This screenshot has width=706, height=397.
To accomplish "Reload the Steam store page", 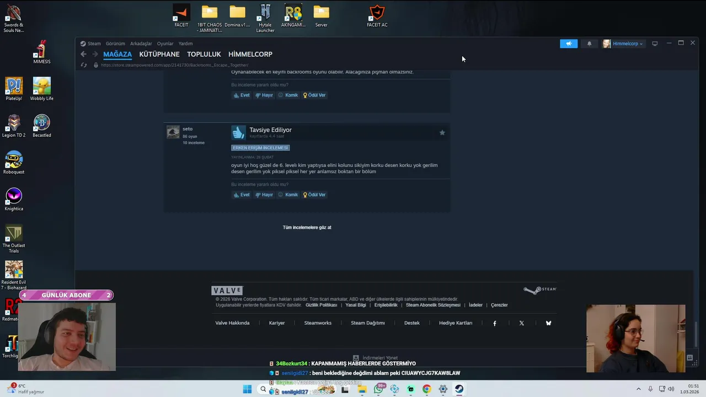I will pos(84,65).
